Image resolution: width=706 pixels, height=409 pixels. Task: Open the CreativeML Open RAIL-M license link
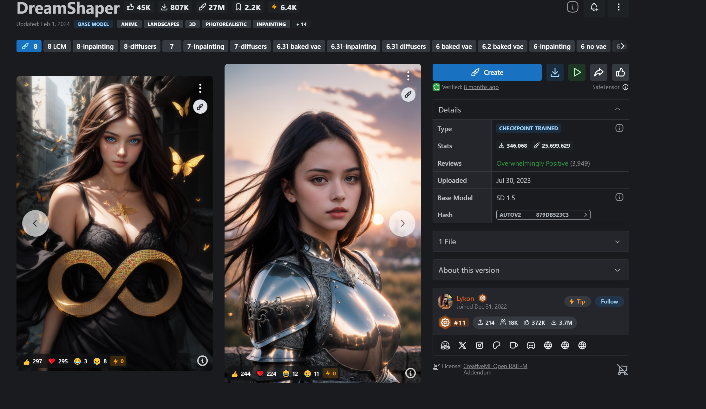pyautogui.click(x=495, y=366)
